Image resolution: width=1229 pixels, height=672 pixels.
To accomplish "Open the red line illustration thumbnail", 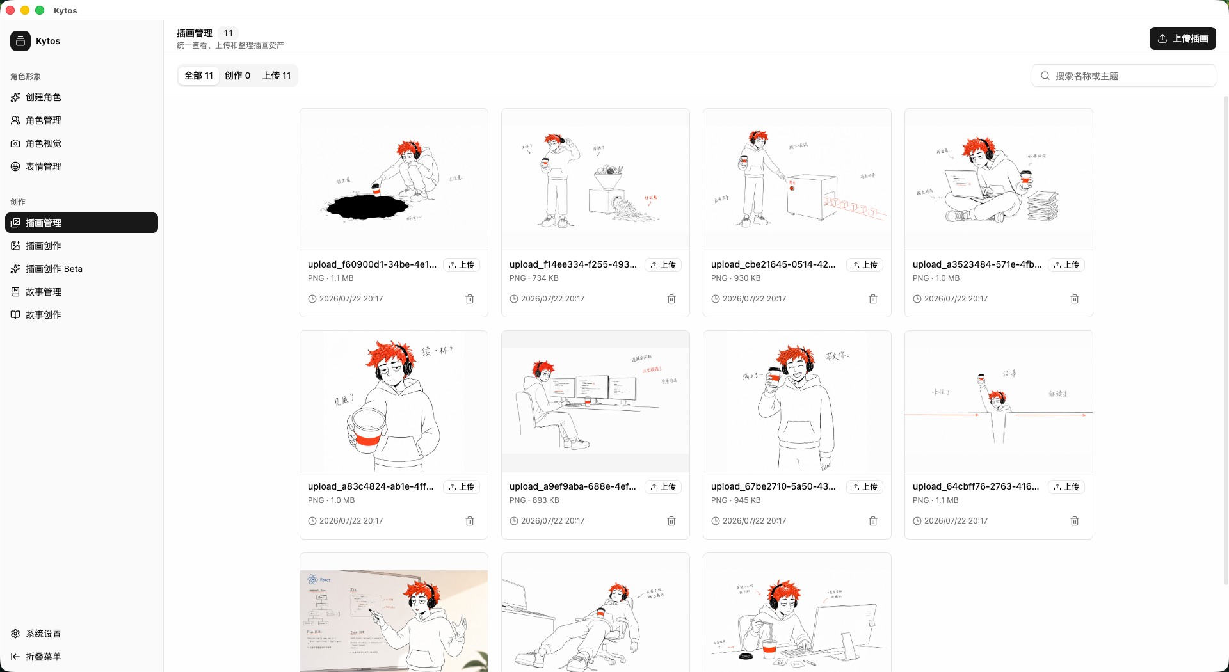I will (999, 401).
